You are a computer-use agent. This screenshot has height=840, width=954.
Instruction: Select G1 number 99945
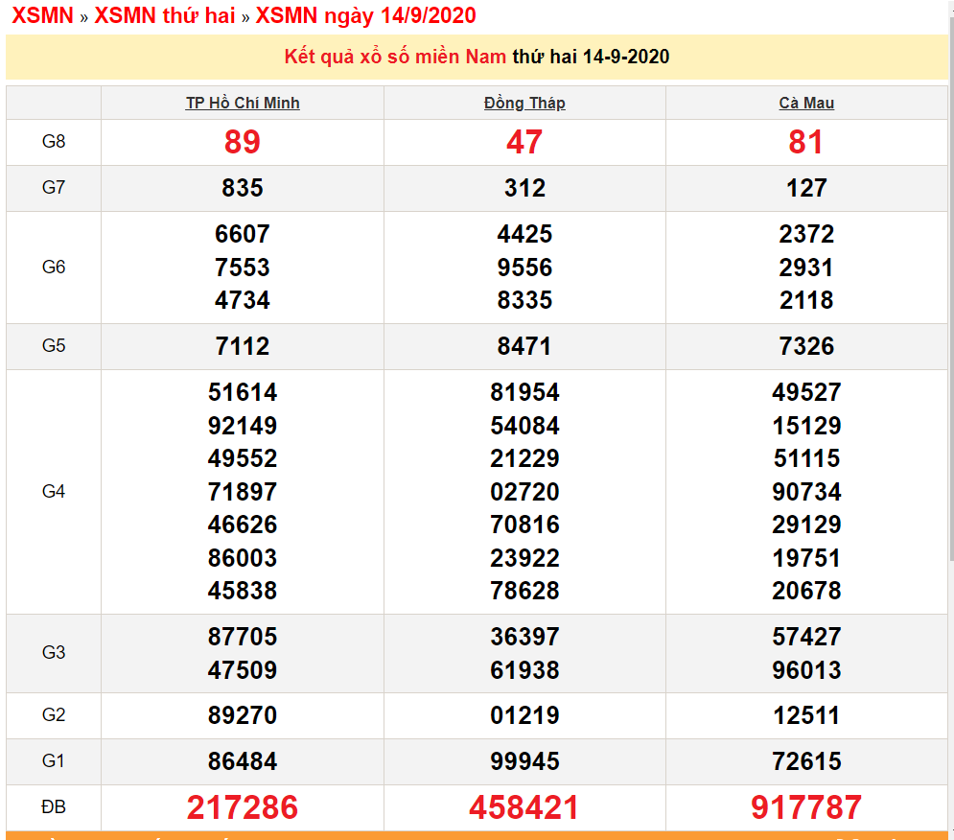(524, 761)
